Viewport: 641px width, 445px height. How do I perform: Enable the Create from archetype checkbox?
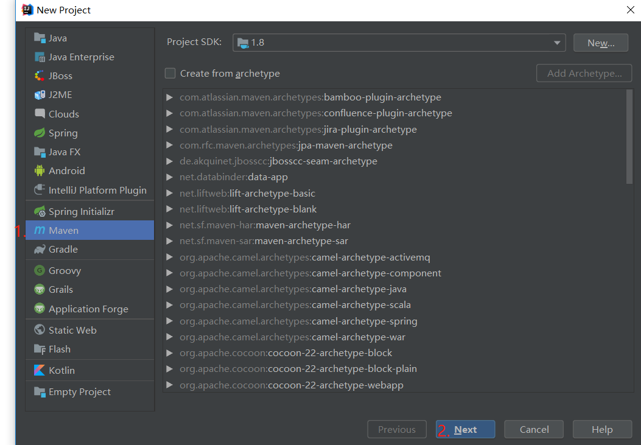(170, 74)
